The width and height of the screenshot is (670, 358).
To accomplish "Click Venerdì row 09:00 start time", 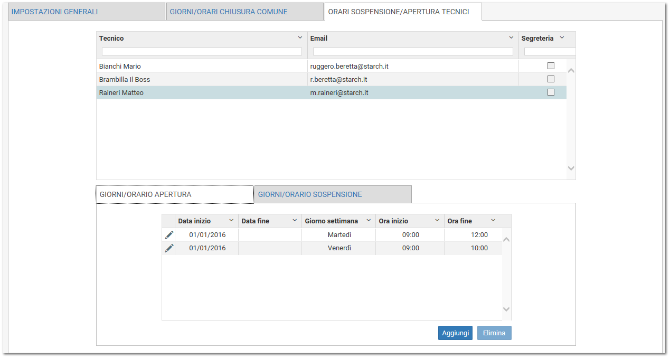I will (x=410, y=248).
